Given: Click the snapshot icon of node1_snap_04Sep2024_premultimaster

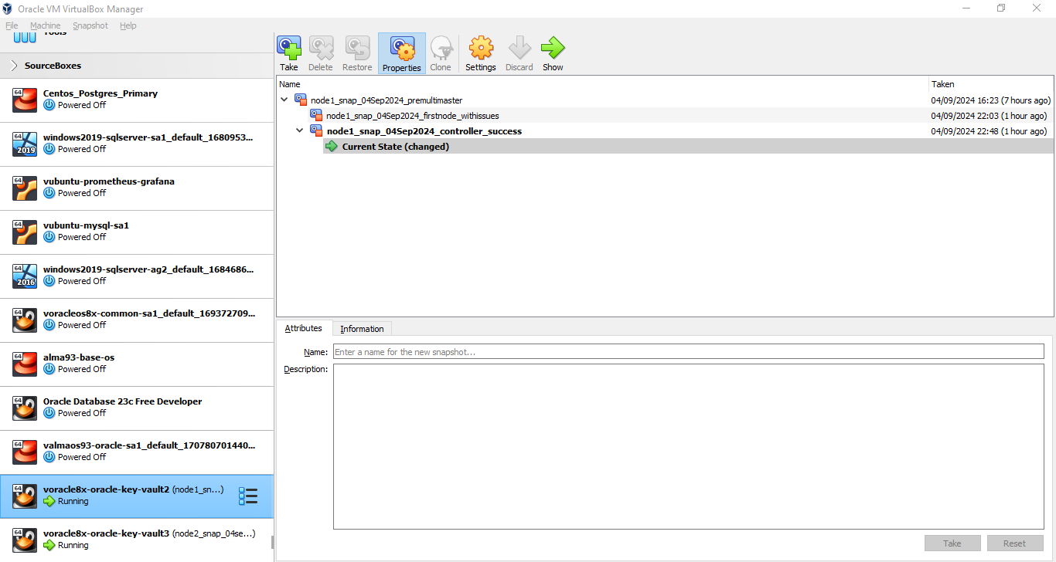Looking at the screenshot, I should point(301,100).
